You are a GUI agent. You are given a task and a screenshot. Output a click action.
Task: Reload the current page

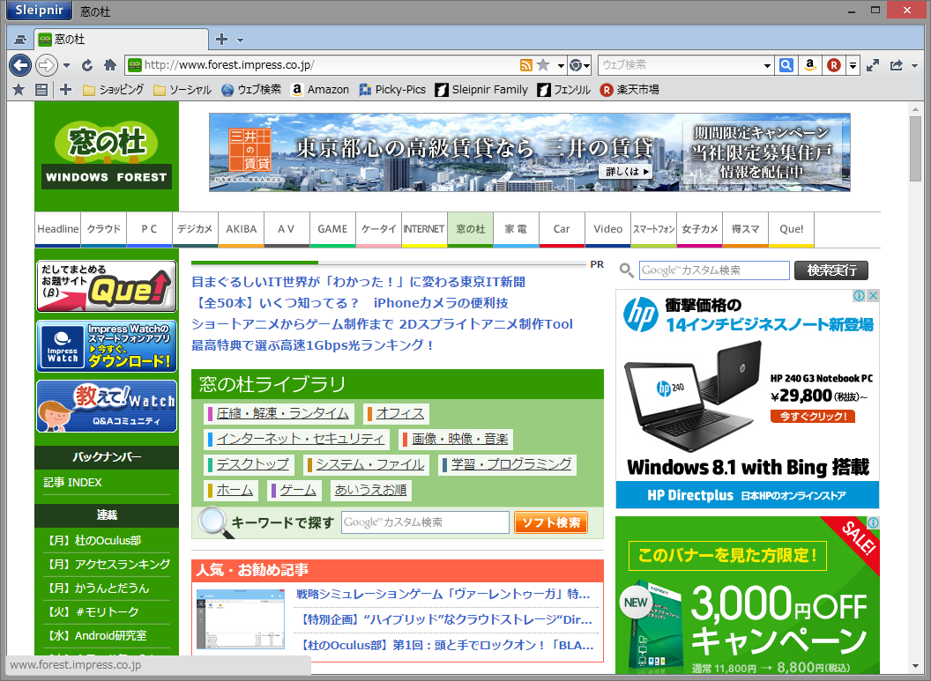[86, 65]
